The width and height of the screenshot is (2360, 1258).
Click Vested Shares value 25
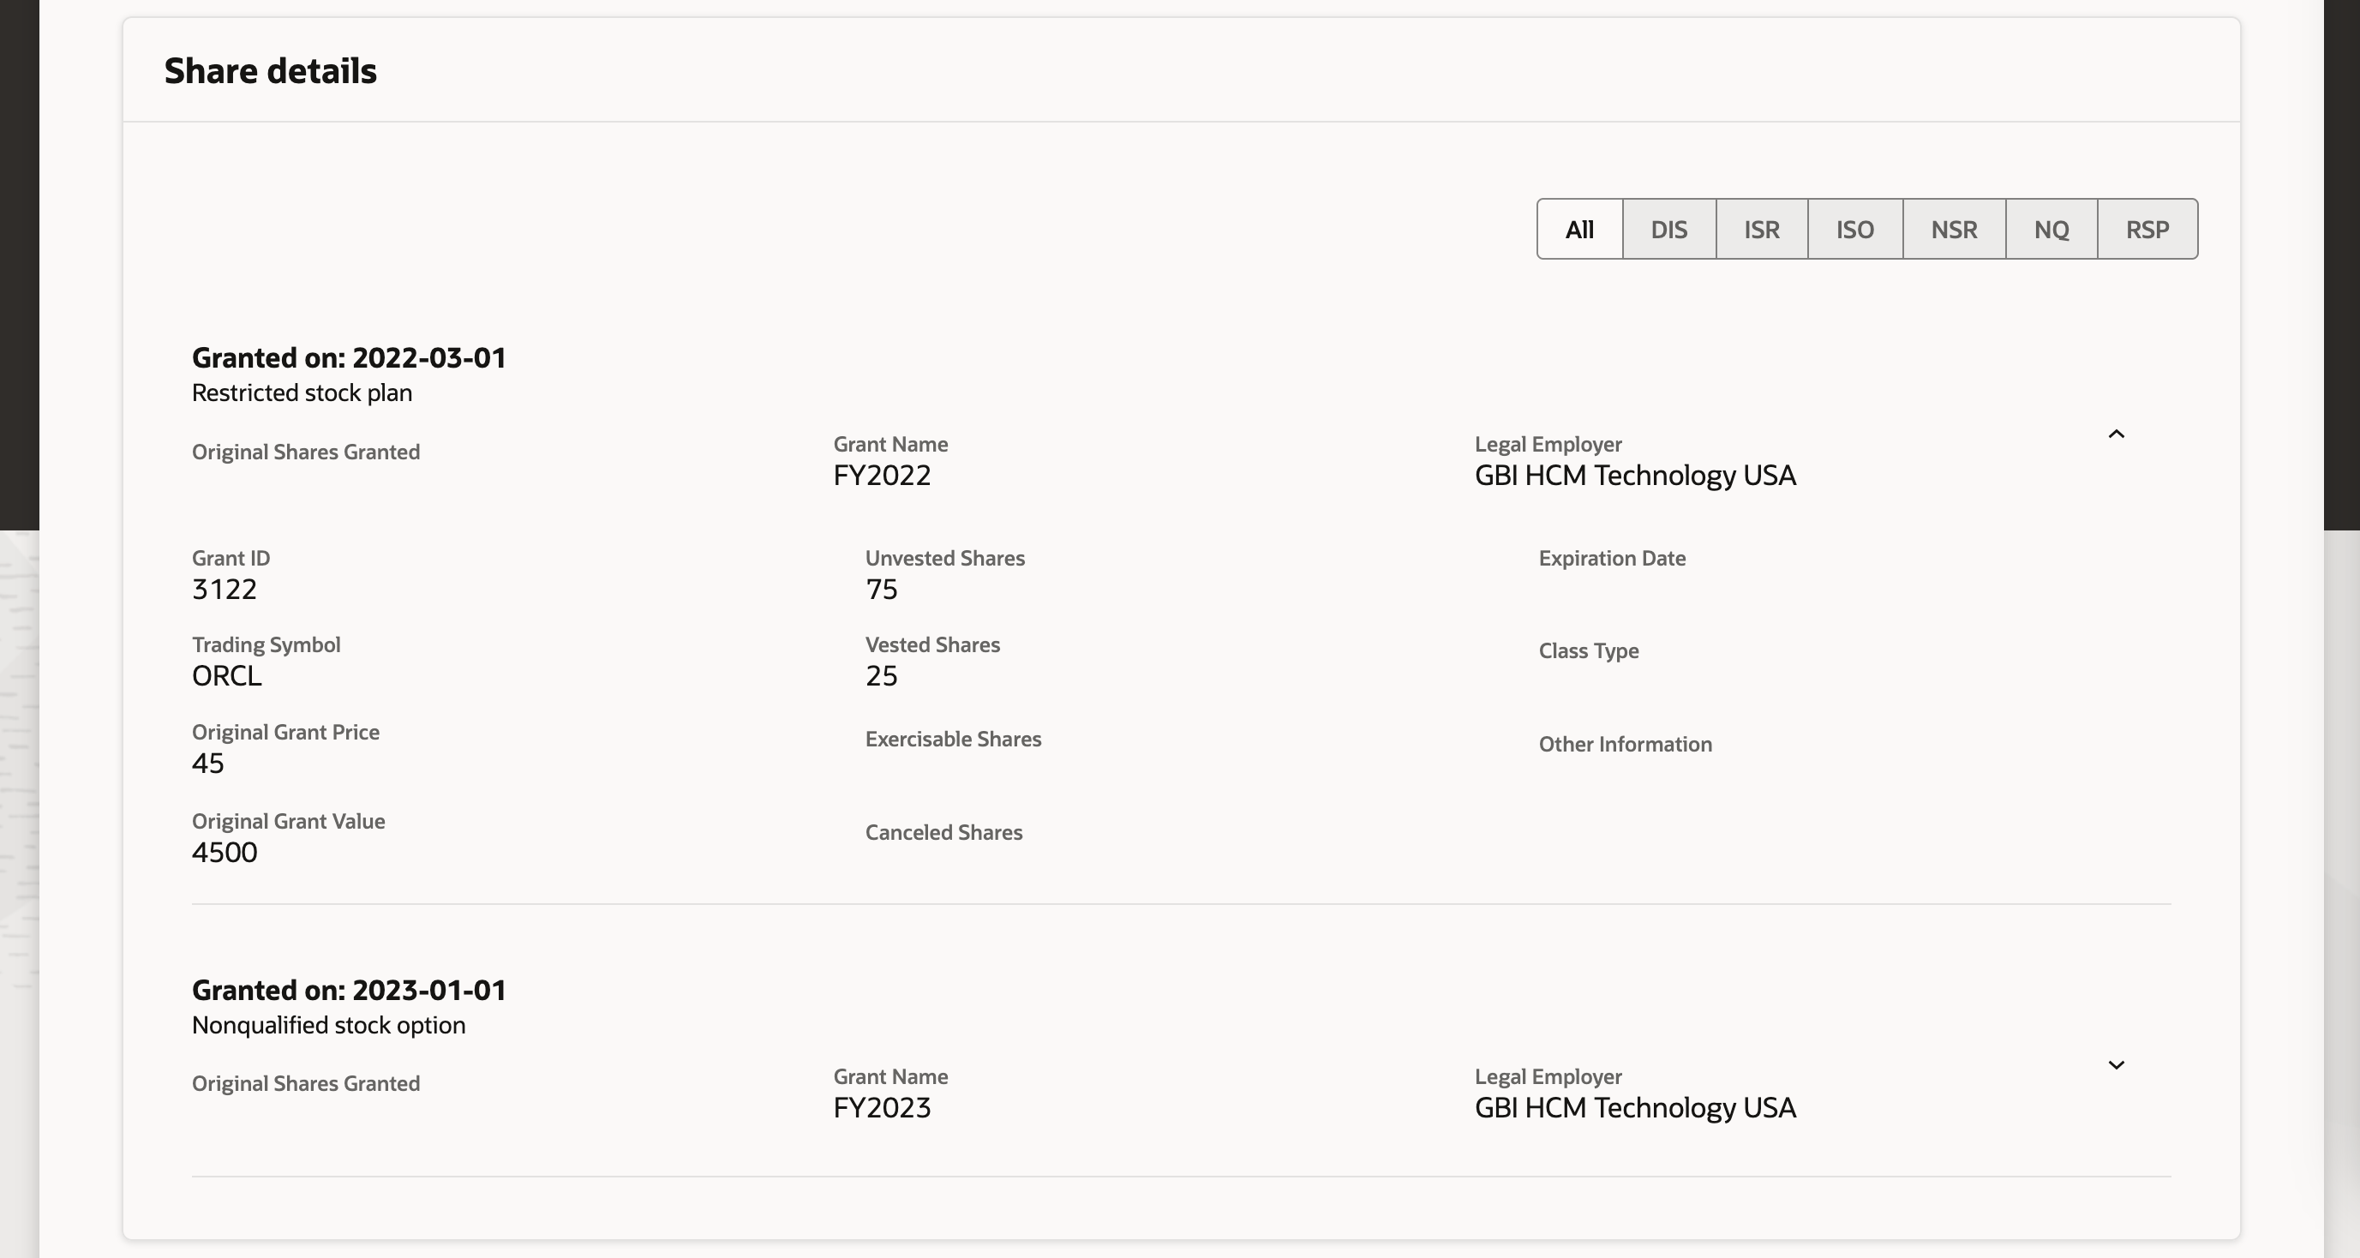(x=881, y=675)
